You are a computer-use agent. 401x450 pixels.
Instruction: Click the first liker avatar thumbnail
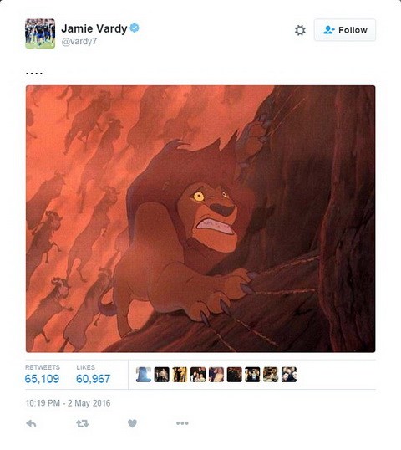pos(144,375)
